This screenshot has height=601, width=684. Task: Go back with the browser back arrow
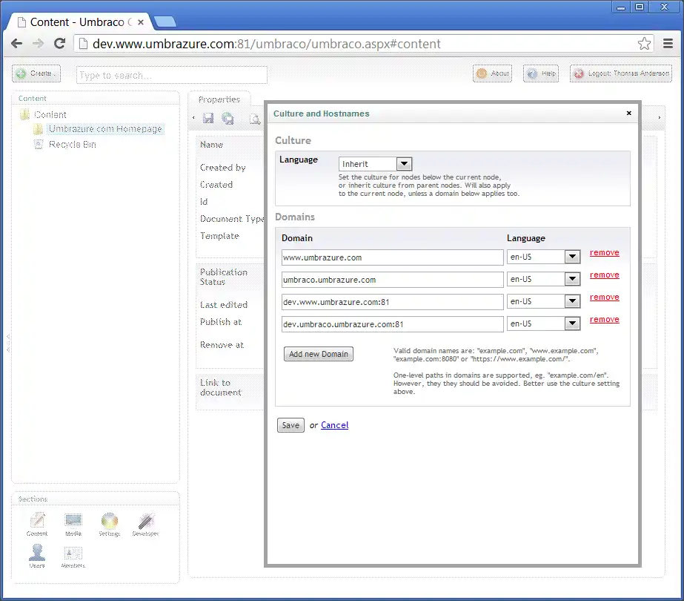click(x=16, y=43)
